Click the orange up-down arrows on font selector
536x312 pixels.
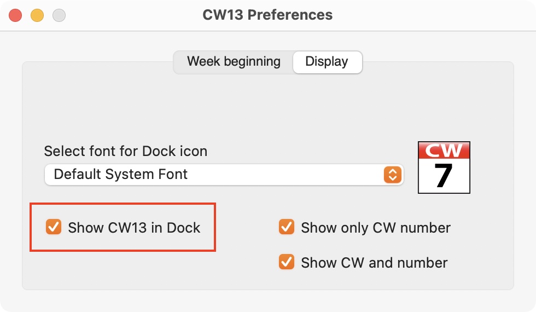(393, 175)
